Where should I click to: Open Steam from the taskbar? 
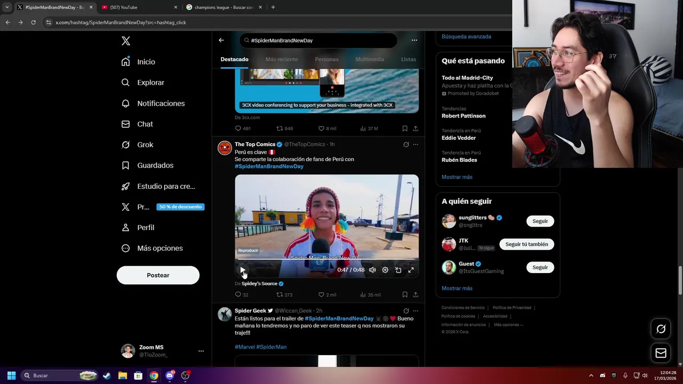point(107,375)
